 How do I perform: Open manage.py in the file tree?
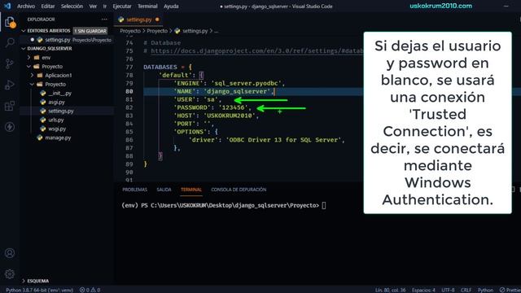58,138
